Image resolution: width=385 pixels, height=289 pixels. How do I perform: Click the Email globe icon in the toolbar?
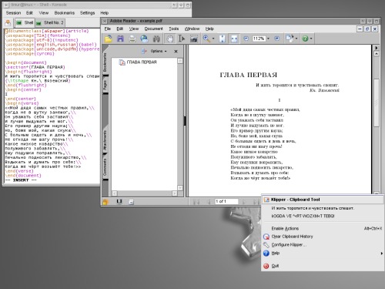point(144,39)
